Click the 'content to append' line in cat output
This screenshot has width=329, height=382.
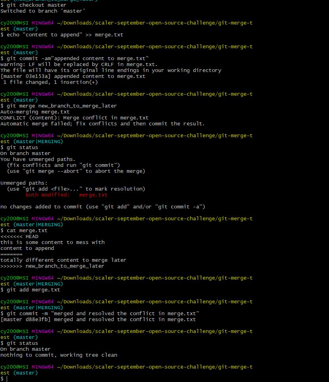[27, 248]
